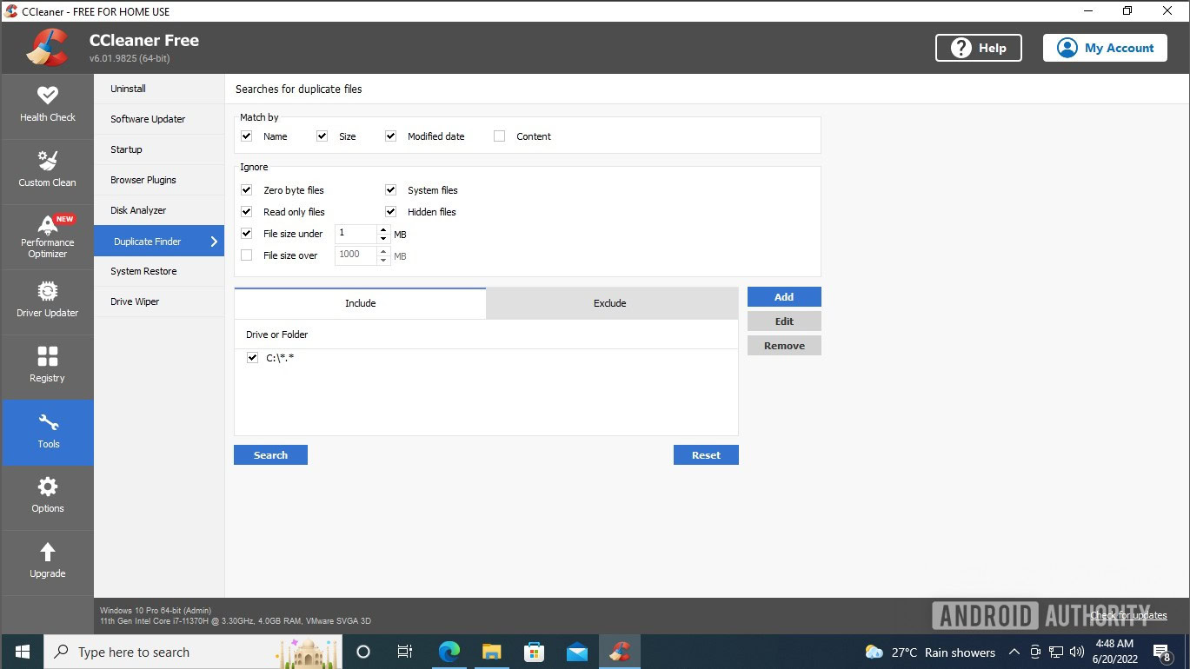1190x669 pixels.
Task: Launch Microsoft Edge from the taskbar
Action: 449,652
